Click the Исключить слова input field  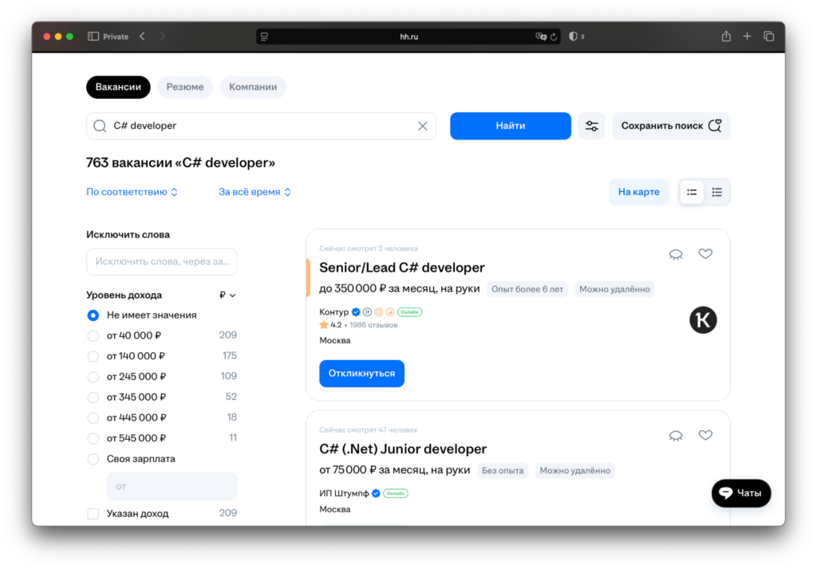[x=161, y=261]
